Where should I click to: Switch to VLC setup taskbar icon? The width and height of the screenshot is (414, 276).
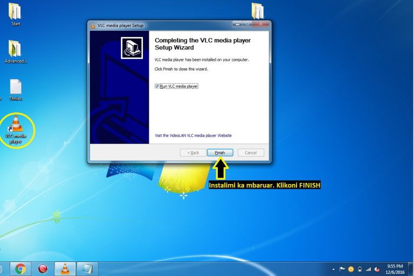[x=65, y=269]
